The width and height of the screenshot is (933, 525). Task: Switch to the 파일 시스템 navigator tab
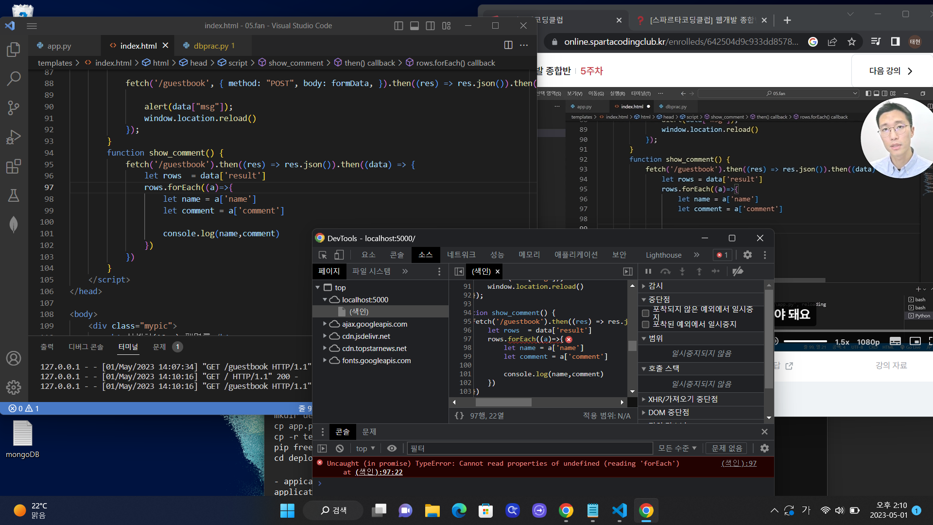(371, 271)
